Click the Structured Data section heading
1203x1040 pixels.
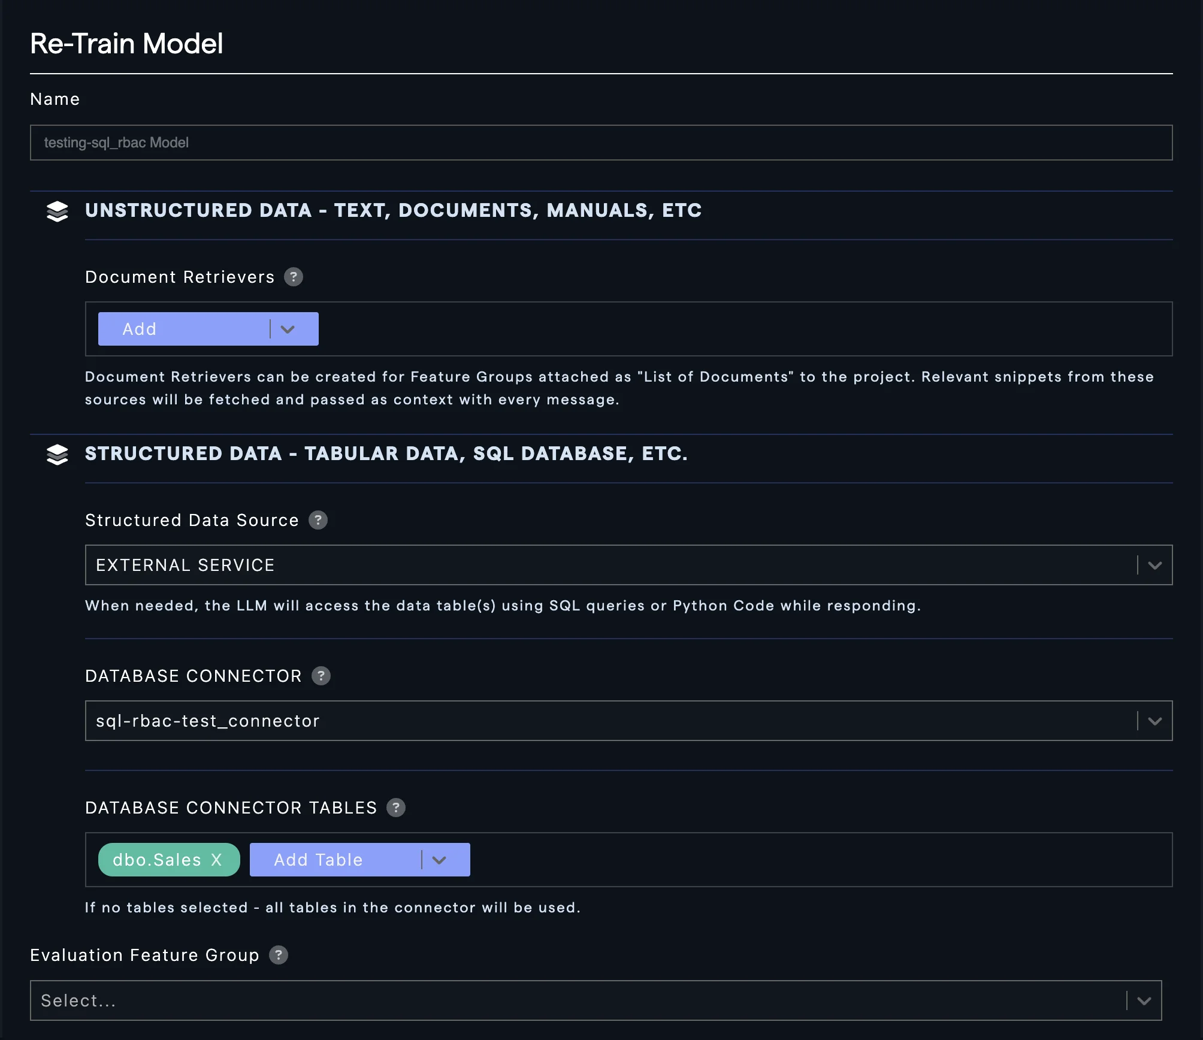click(386, 454)
